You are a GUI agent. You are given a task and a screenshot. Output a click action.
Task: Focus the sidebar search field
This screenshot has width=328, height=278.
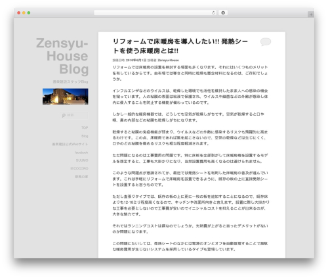(x=74, y=115)
